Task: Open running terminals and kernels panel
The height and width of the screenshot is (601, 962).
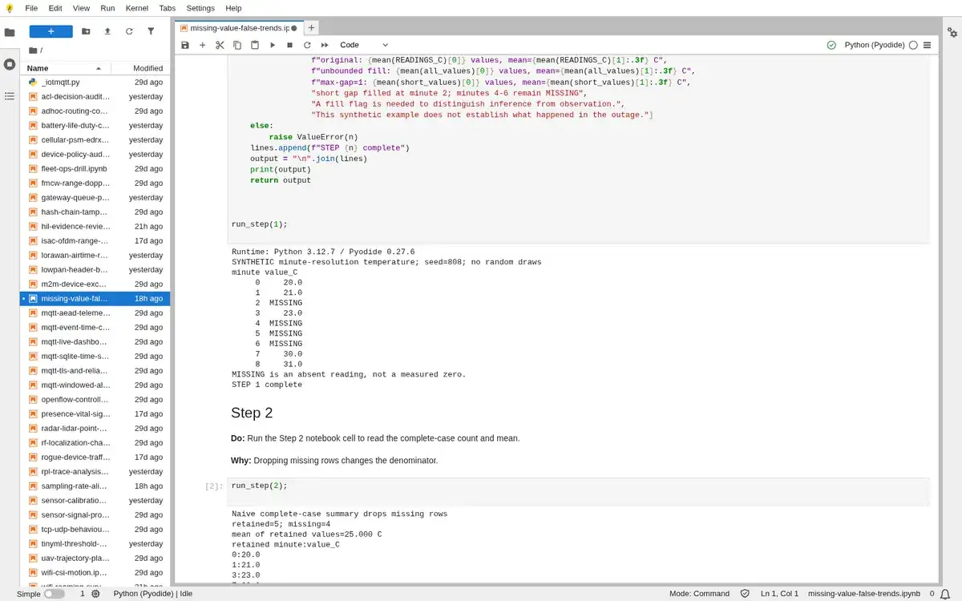Action: (10, 63)
